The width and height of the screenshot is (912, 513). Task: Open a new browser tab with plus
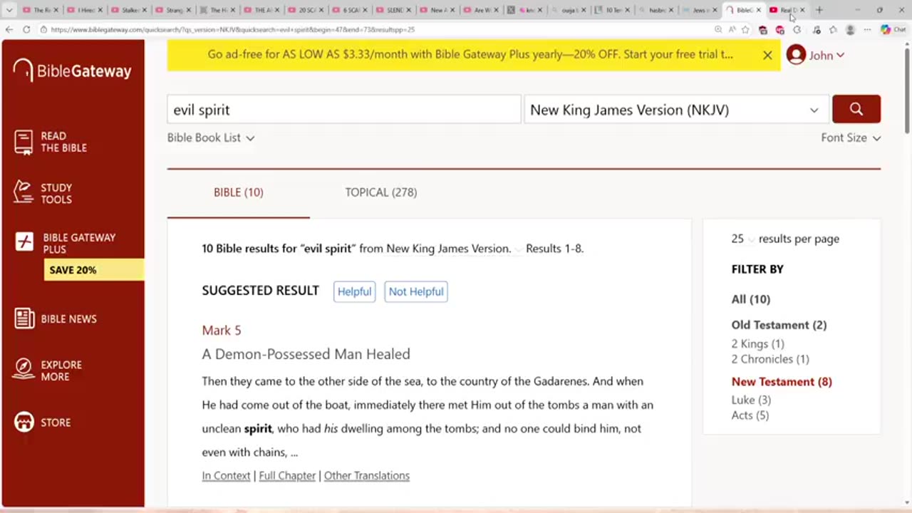pos(819,10)
